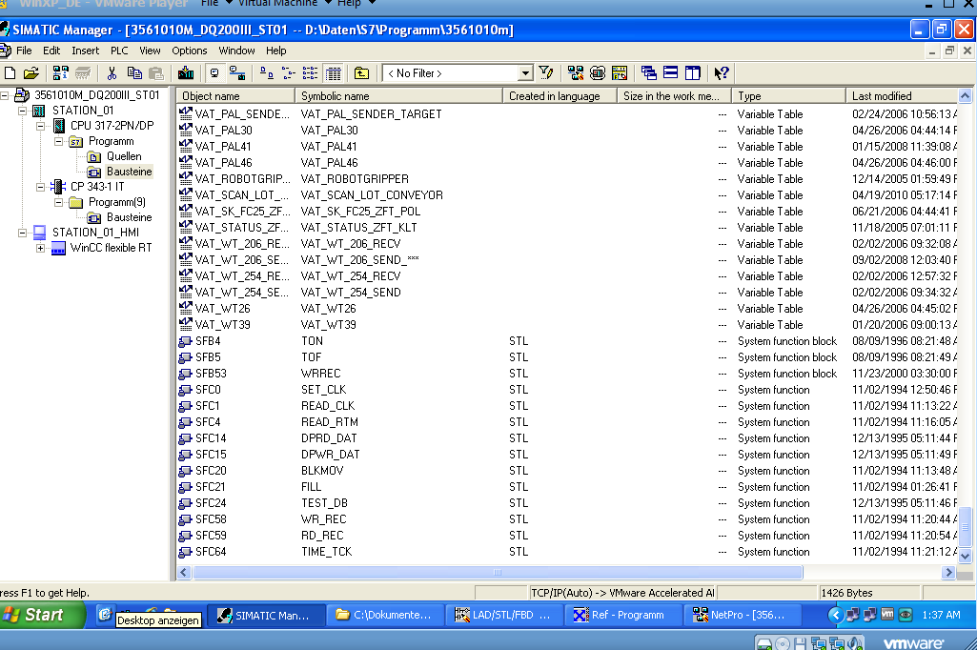Open the PLC menu
The image size is (977, 650).
(x=119, y=51)
